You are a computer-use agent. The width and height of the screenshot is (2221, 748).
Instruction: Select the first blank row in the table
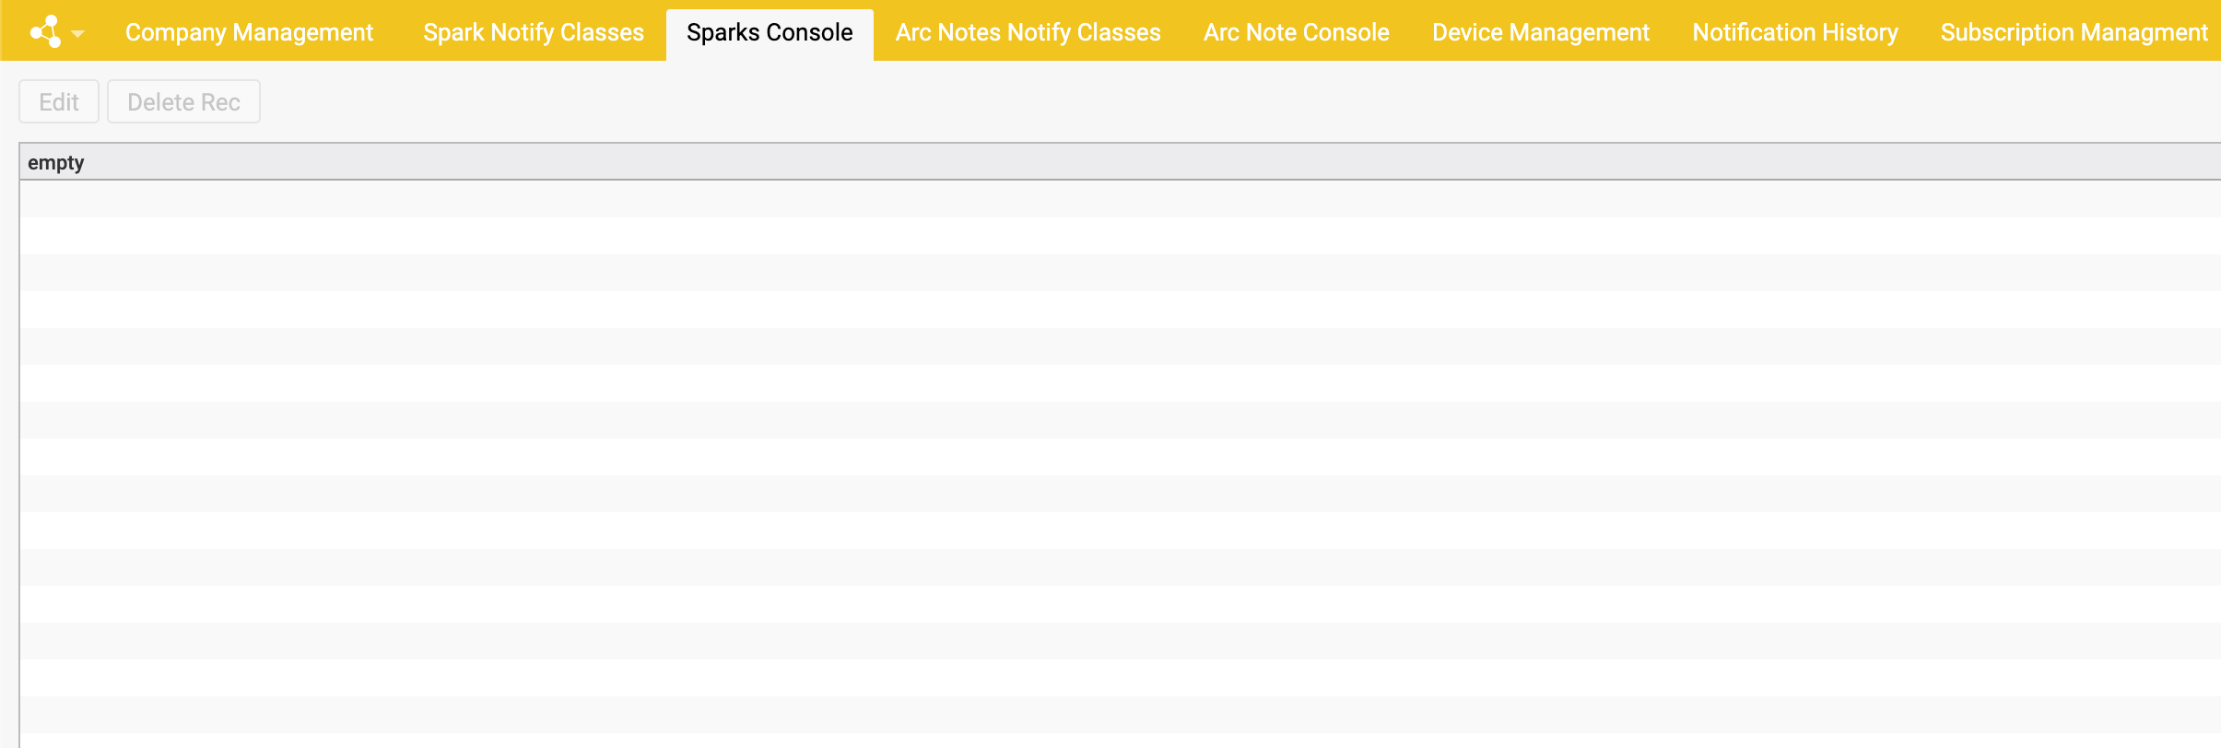click(x=1106, y=199)
